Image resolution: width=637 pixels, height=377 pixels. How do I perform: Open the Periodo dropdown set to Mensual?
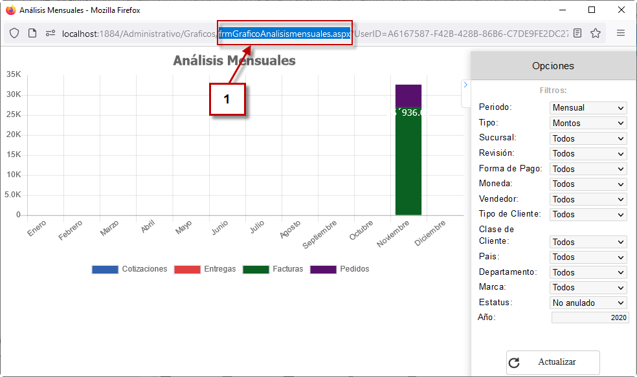coord(588,108)
